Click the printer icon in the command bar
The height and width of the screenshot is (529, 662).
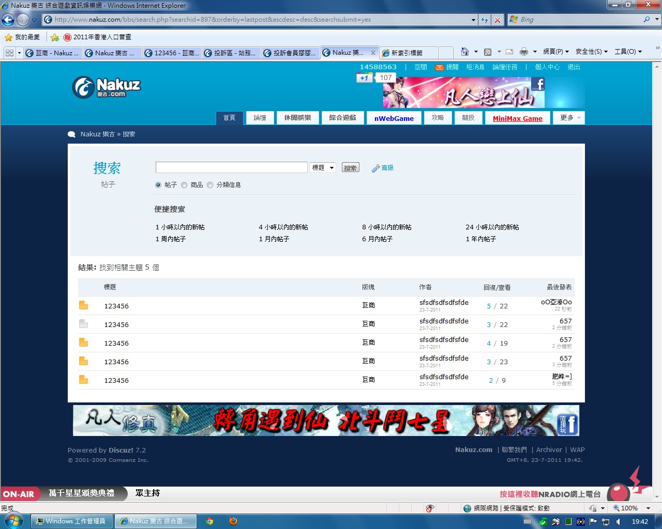coord(523,52)
